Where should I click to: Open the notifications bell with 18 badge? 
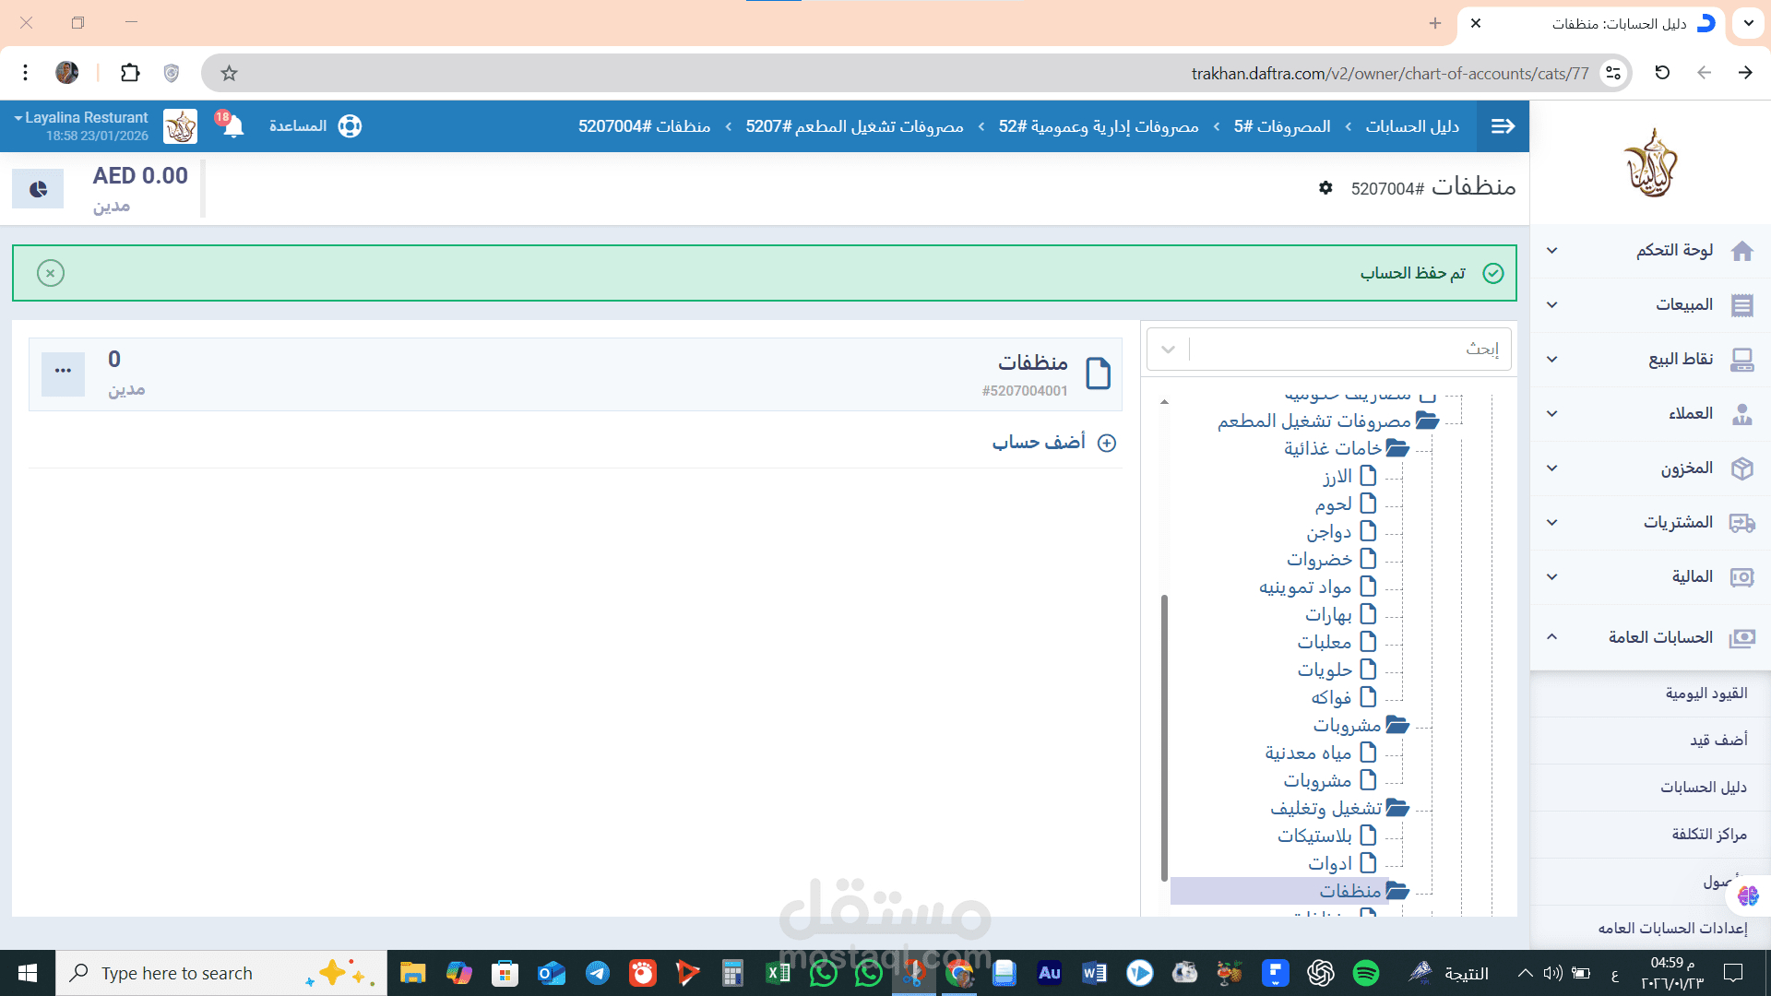[x=232, y=126]
